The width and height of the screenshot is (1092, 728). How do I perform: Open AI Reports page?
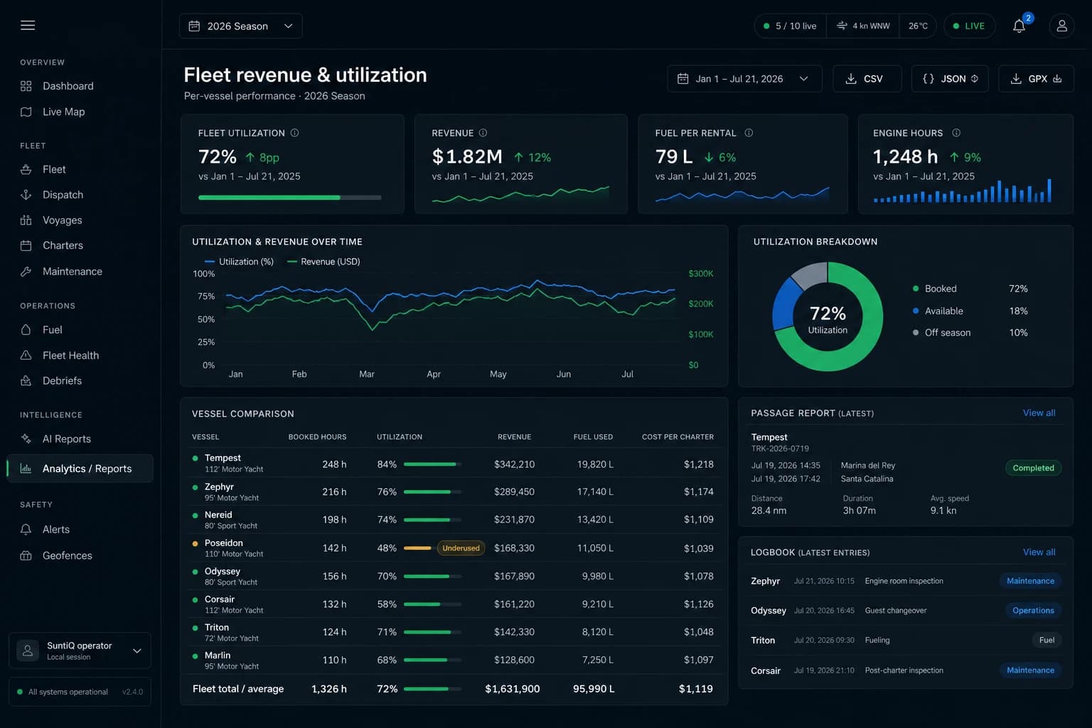(80, 439)
